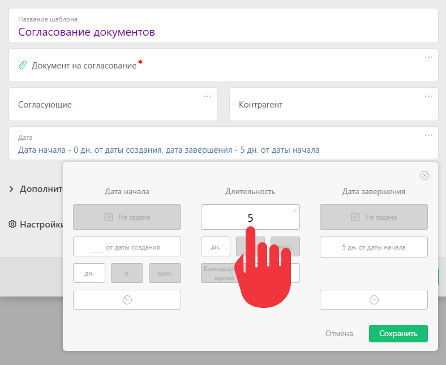Open the Настройки section label
The image size is (446, 365).
tap(41, 225)
